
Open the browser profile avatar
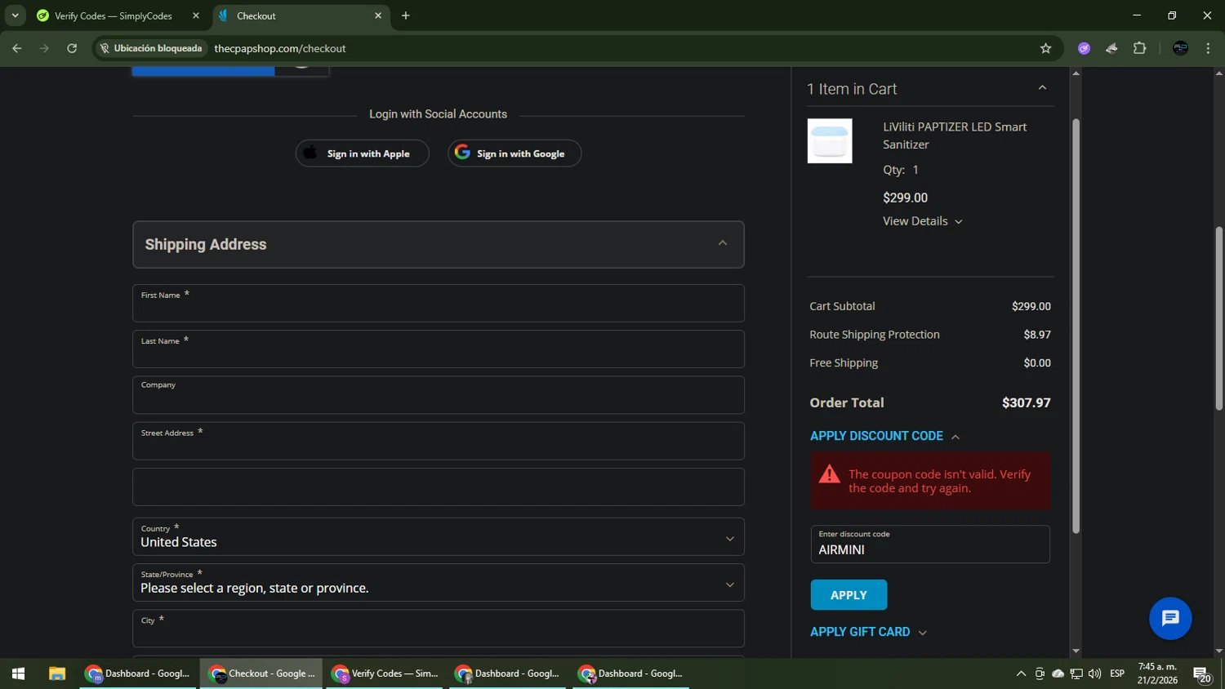1180,48
